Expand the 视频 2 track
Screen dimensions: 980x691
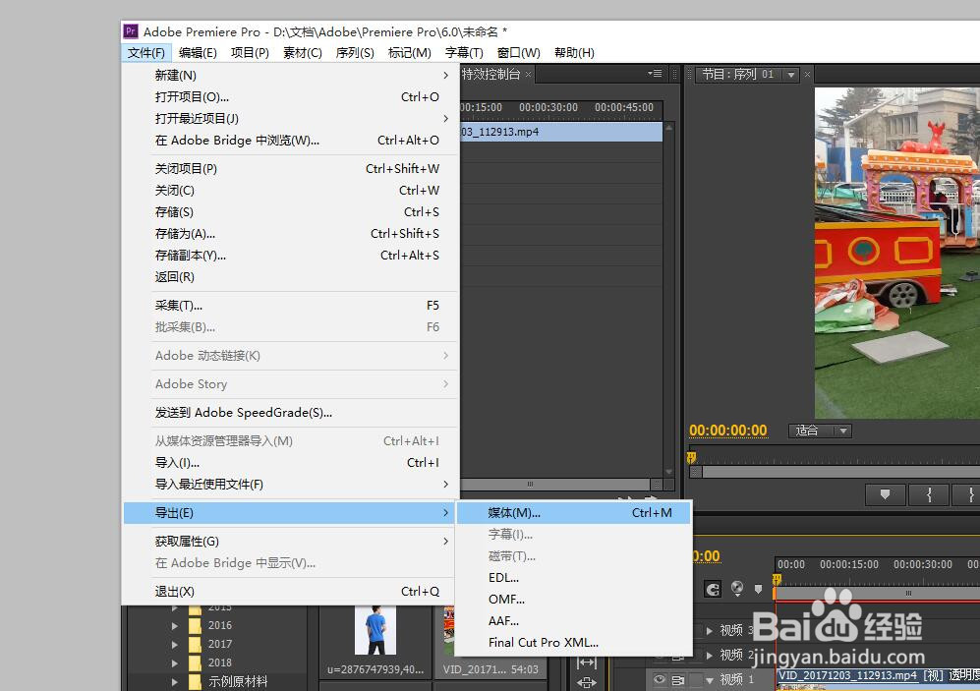(710, 655)
